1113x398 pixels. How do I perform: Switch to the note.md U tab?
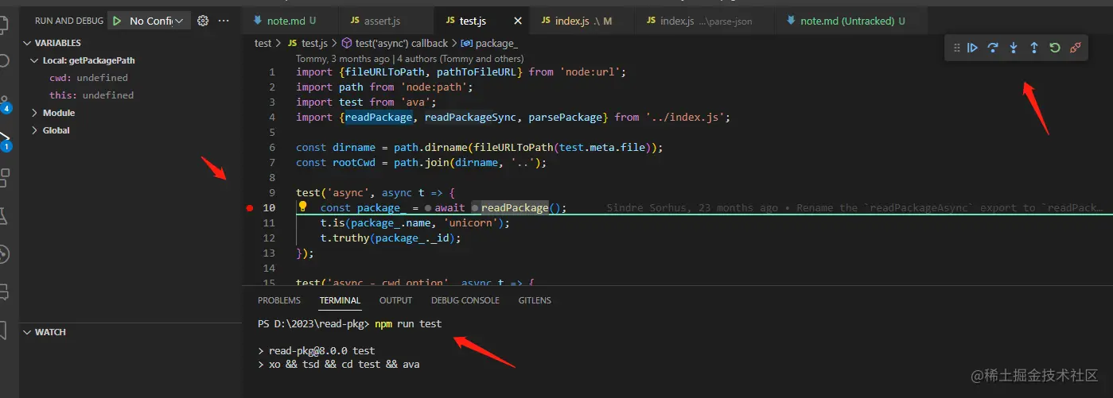click(291, 21)
